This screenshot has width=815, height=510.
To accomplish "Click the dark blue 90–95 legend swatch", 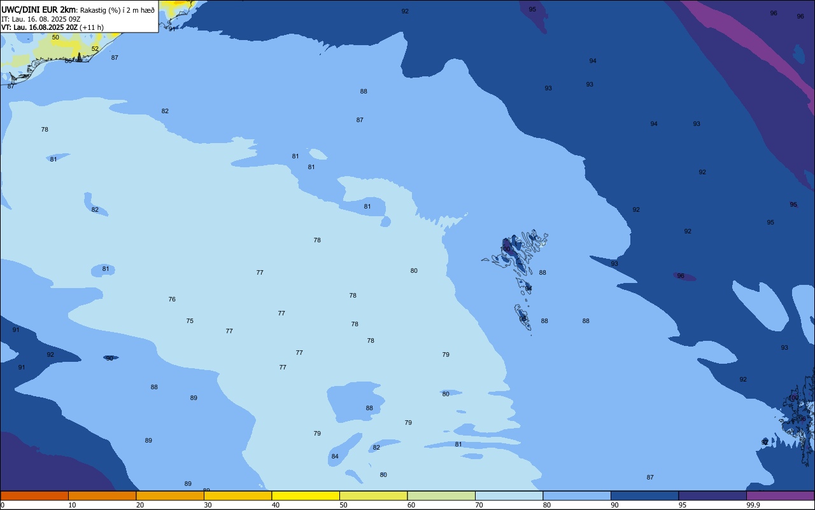I will pyautogui.click(x=644, y=495).
